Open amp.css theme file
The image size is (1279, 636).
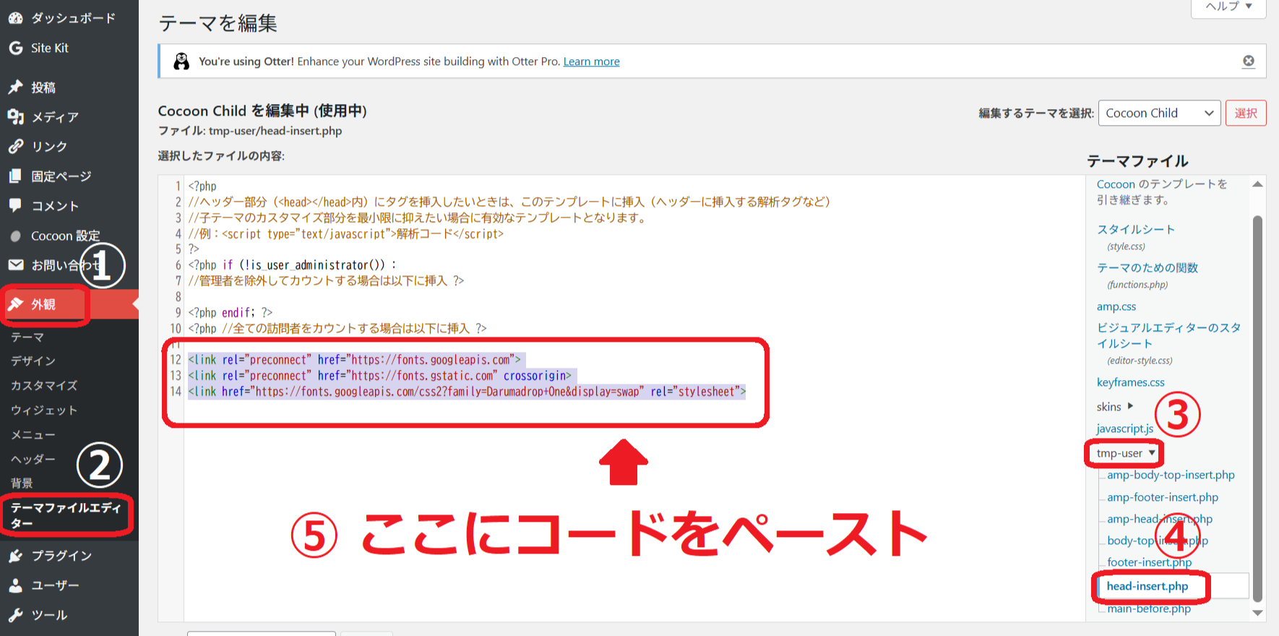1116,306
